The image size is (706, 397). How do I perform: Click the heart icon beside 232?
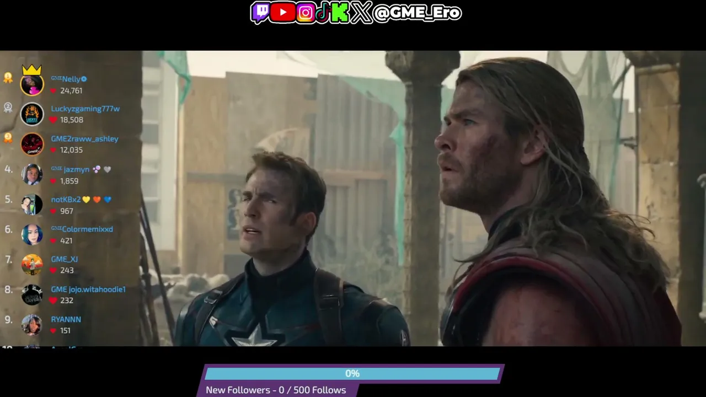tap(54, 301)
